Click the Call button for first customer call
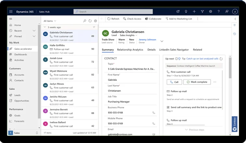The width and height of the screenshot is (246, 143). coord(174,82)
